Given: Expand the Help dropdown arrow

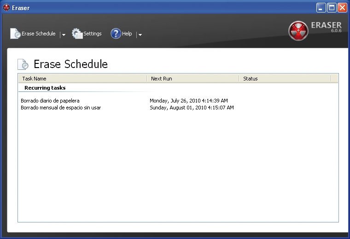Looking at the screenshot, I should coord(140,35).
